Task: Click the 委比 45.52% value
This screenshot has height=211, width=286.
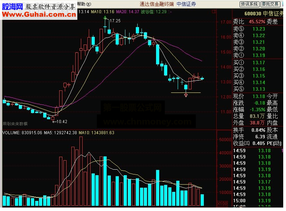Action: pyautogui.click(x=257, y=22)
